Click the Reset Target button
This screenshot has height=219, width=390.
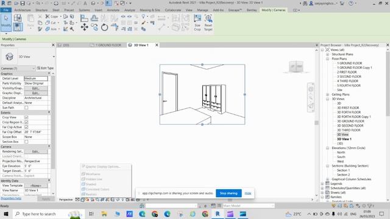point(208,23)
